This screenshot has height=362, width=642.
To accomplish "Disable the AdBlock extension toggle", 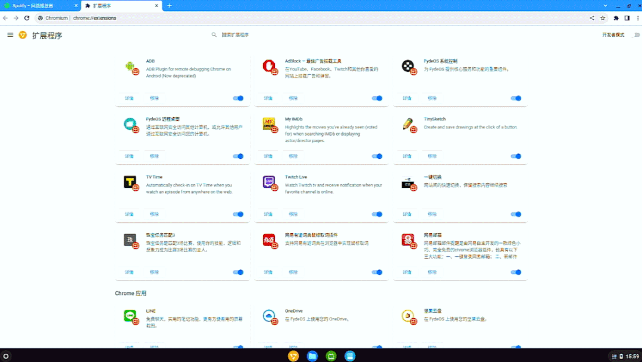I will pyautogui.click(x=377, y=97).
